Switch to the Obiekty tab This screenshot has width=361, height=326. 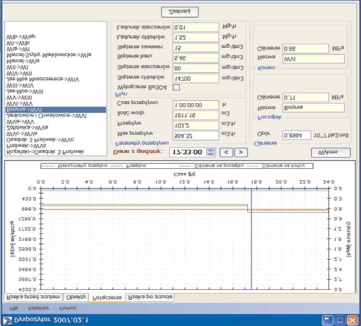tap(76, 297)
